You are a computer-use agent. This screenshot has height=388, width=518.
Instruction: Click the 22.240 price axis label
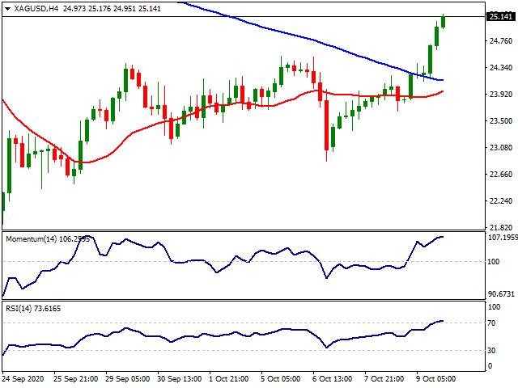501,201
